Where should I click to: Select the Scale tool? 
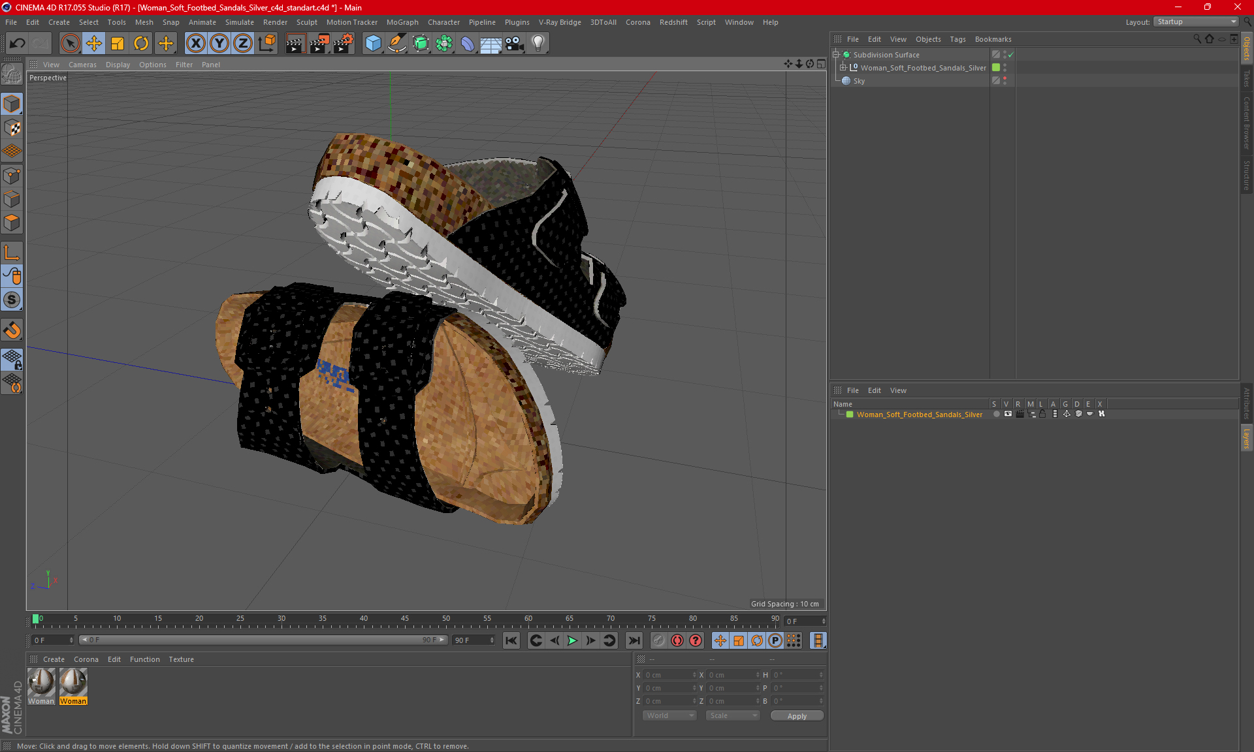(x=118, y=43)
